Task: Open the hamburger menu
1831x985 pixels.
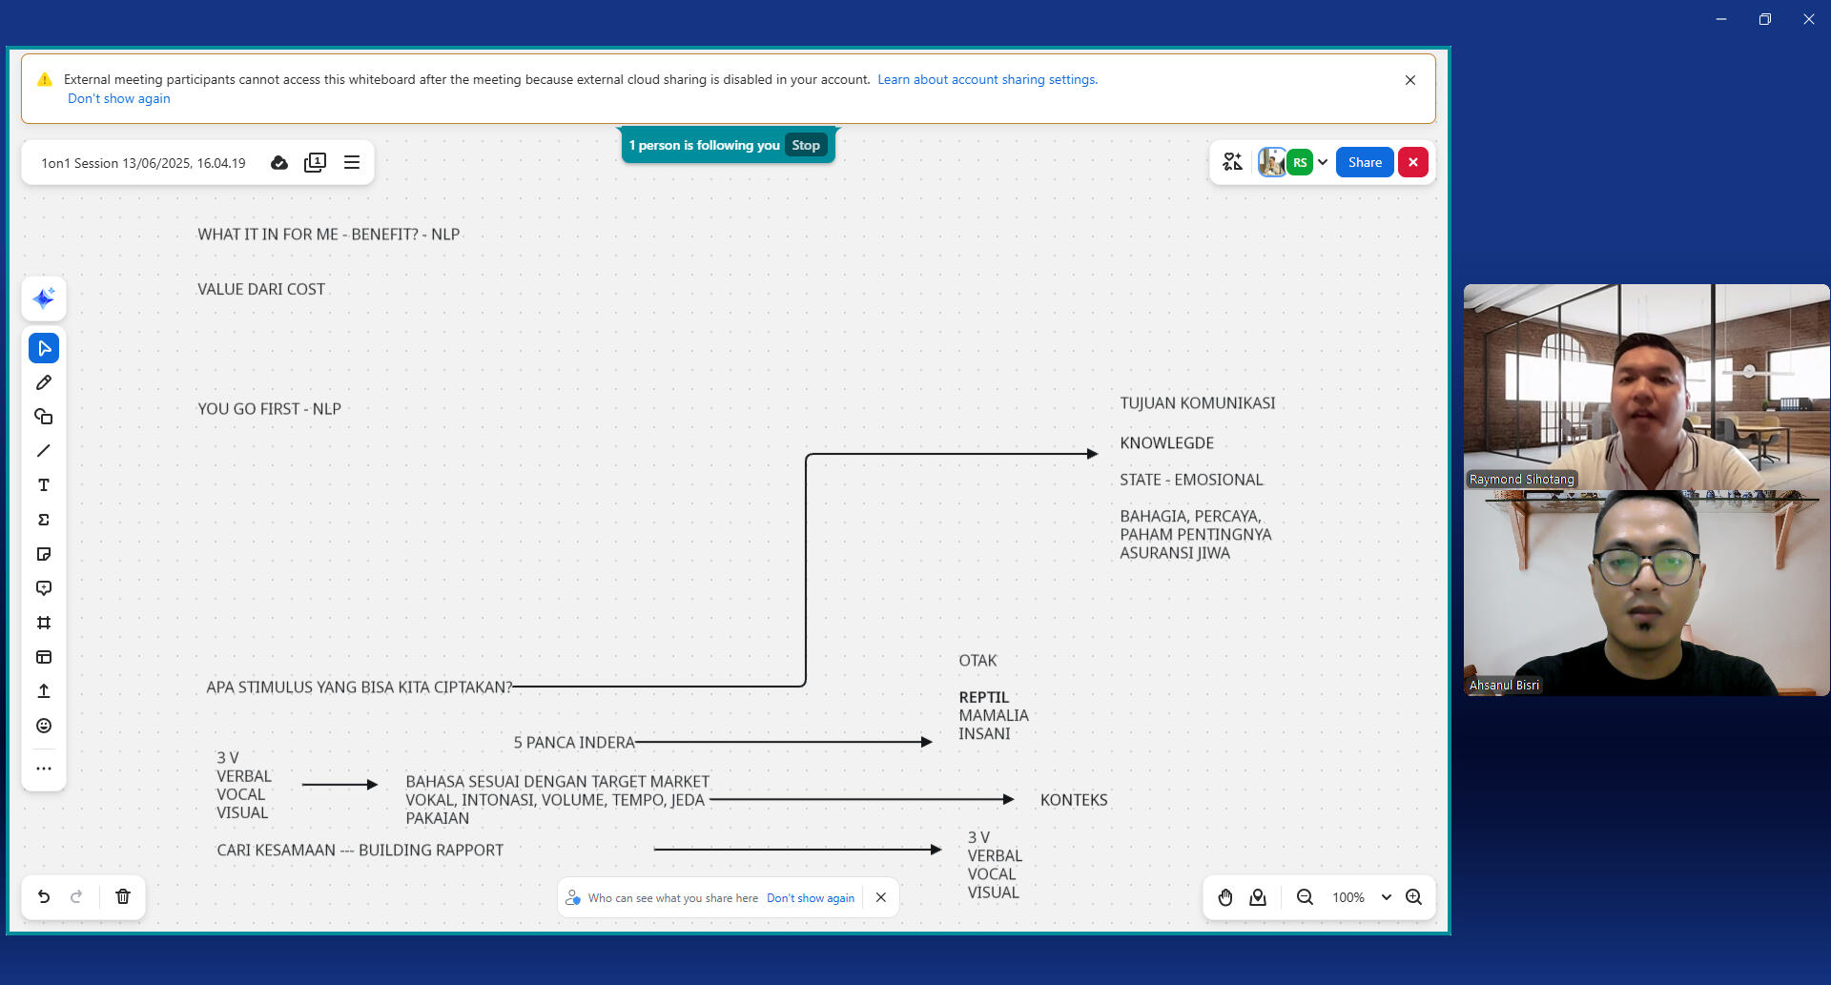Action: [x=352, y=162]
